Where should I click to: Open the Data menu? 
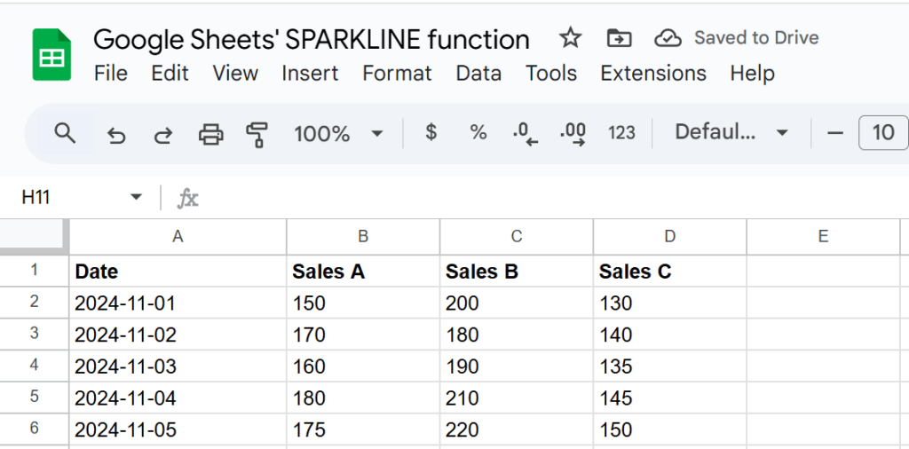coord(478,74)
